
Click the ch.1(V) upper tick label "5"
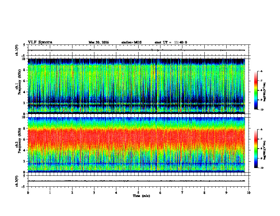[24, 45]
